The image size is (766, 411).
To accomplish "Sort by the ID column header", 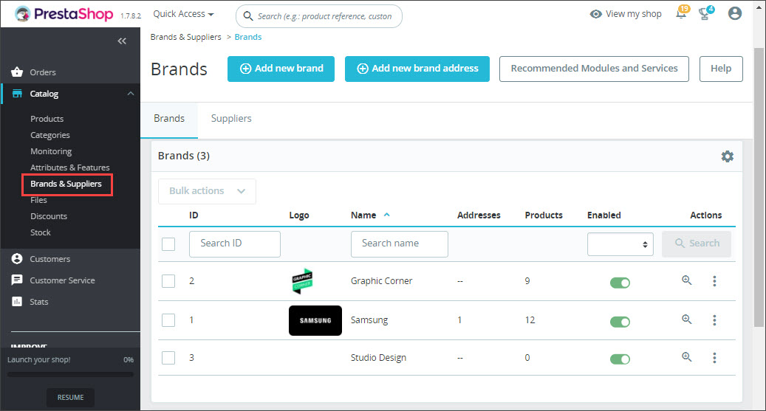I will (194, 215).
